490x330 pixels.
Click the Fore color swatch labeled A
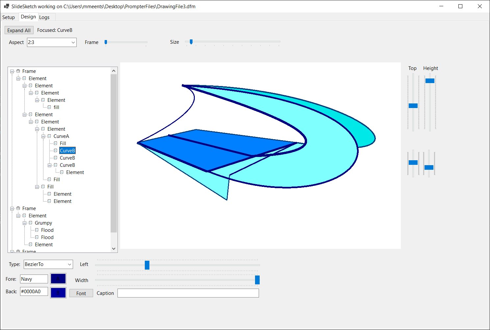[58, 278]
